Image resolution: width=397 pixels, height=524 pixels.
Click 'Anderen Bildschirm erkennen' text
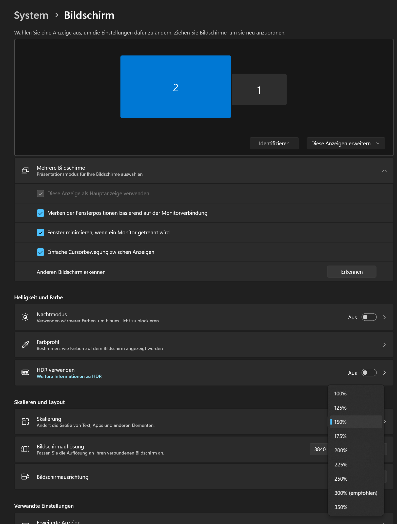click(x=71, y=272)
